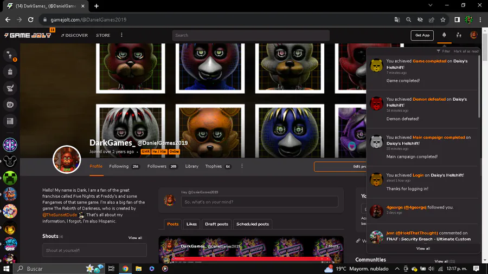Click the Game Jolt logo
488x274 pixels.
pyautogui.click(x=28, y=35)
